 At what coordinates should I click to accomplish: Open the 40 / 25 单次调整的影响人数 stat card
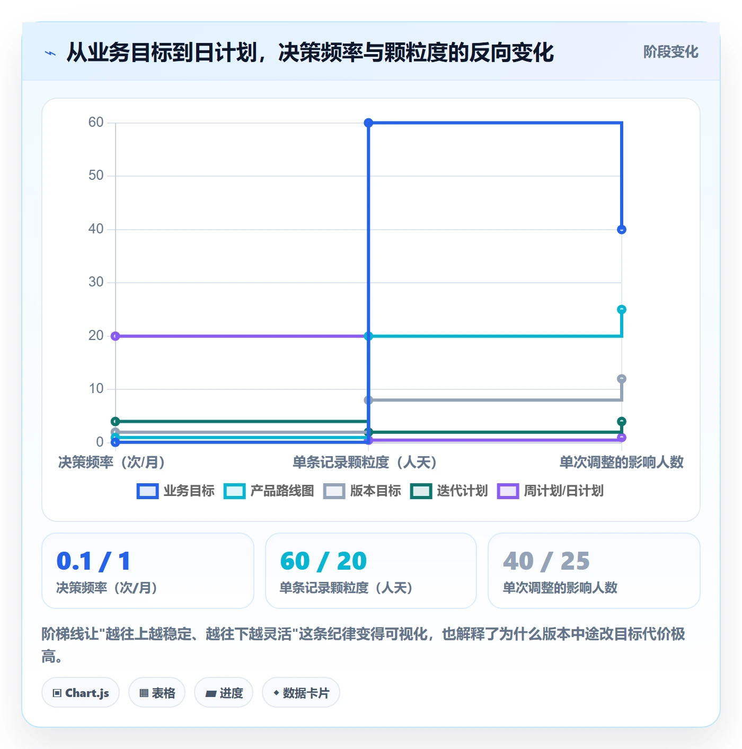pyautogui.click(x=594, y=571)
